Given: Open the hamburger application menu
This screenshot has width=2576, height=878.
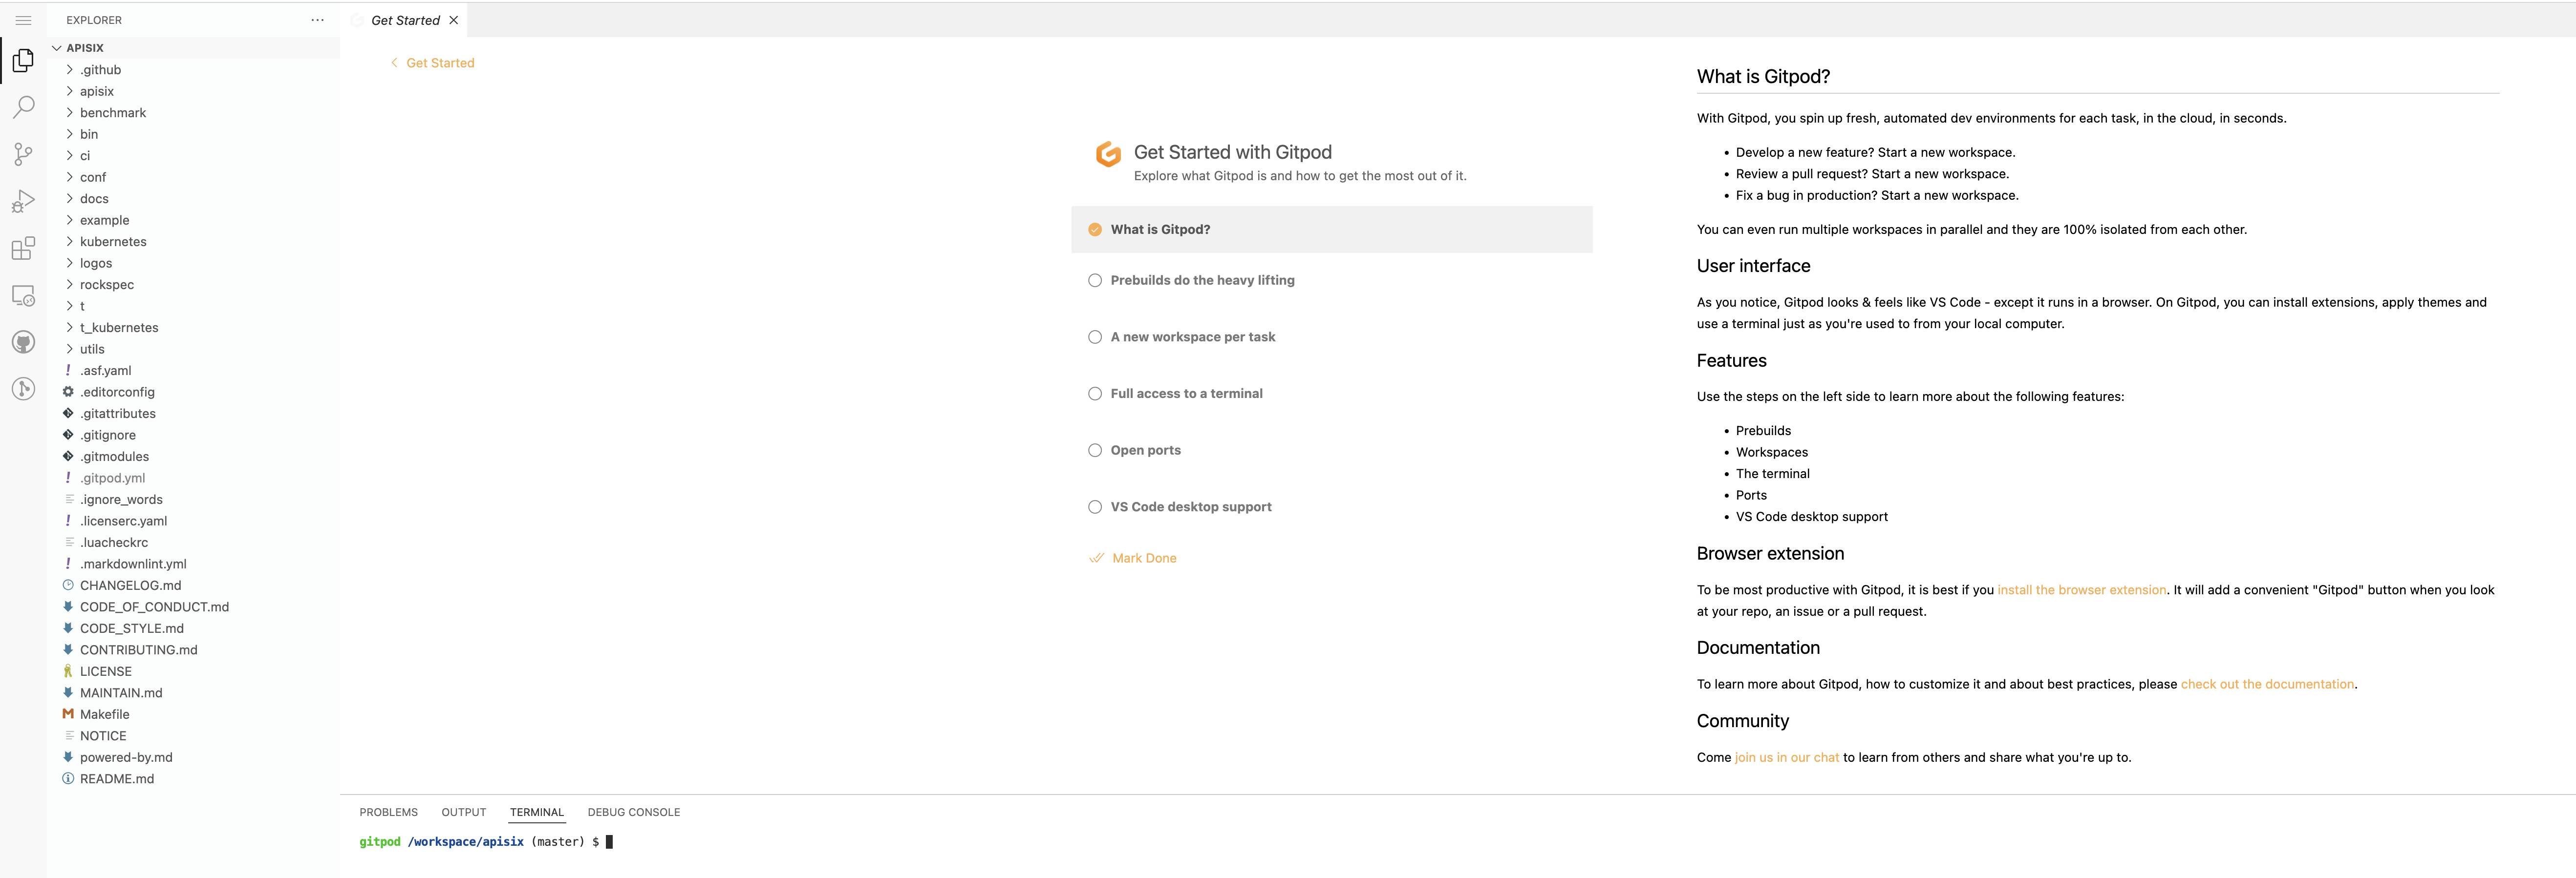Looking at the screenshot, I should (24, 20).
